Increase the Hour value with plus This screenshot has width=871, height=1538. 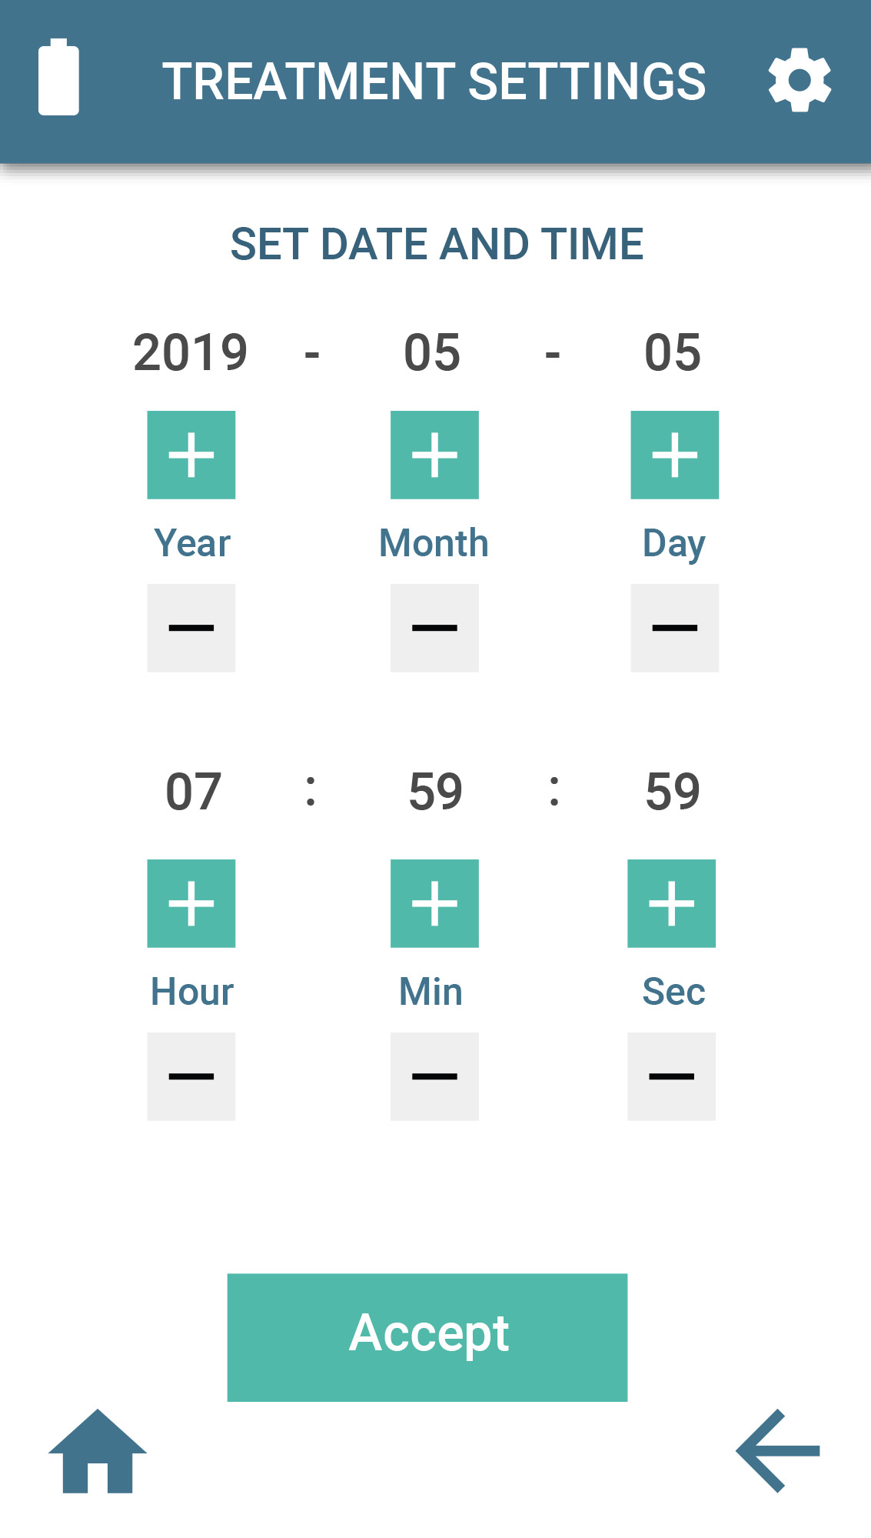point(191,903)
